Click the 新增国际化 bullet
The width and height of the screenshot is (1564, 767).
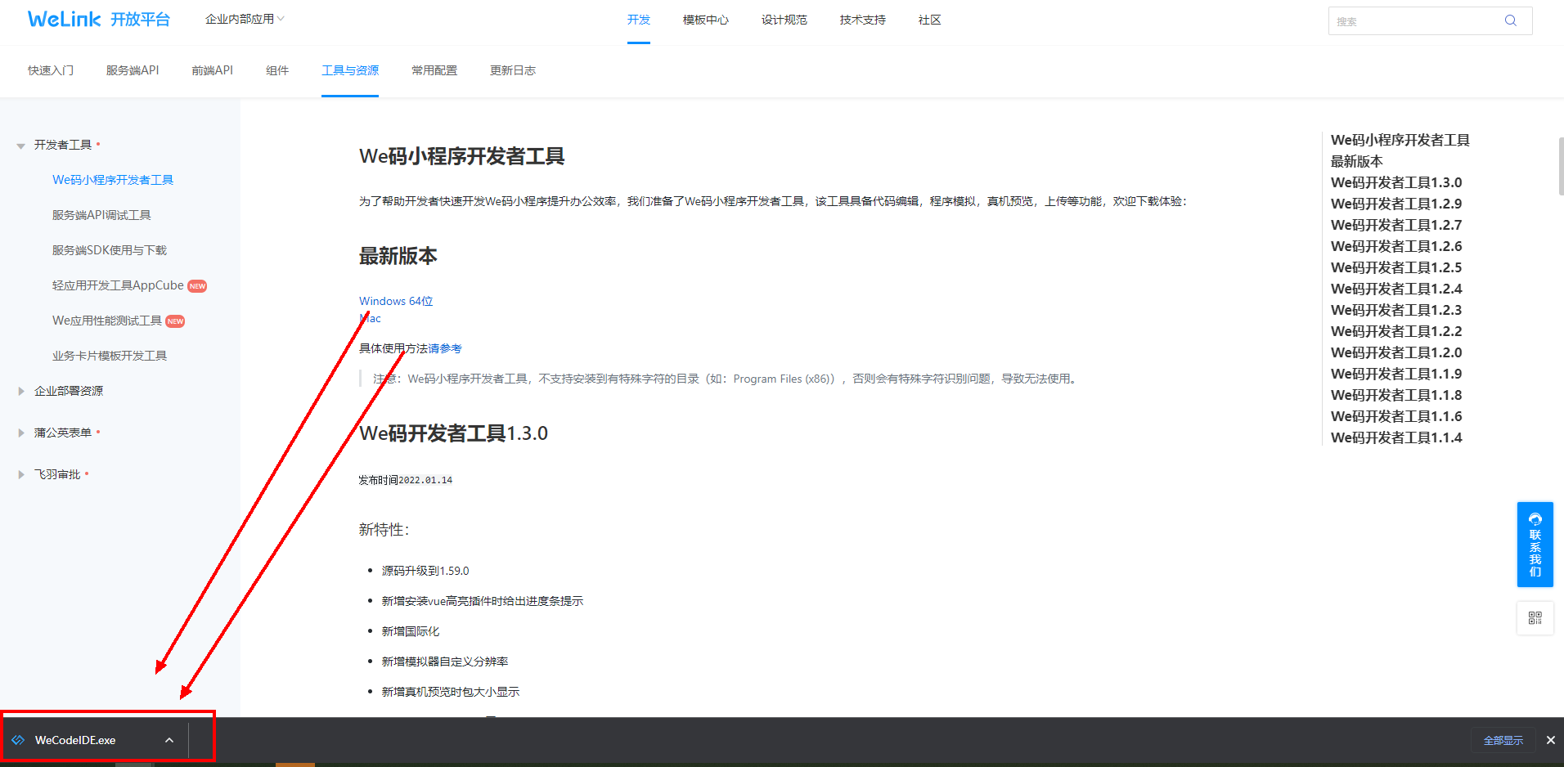pos(411,631)
